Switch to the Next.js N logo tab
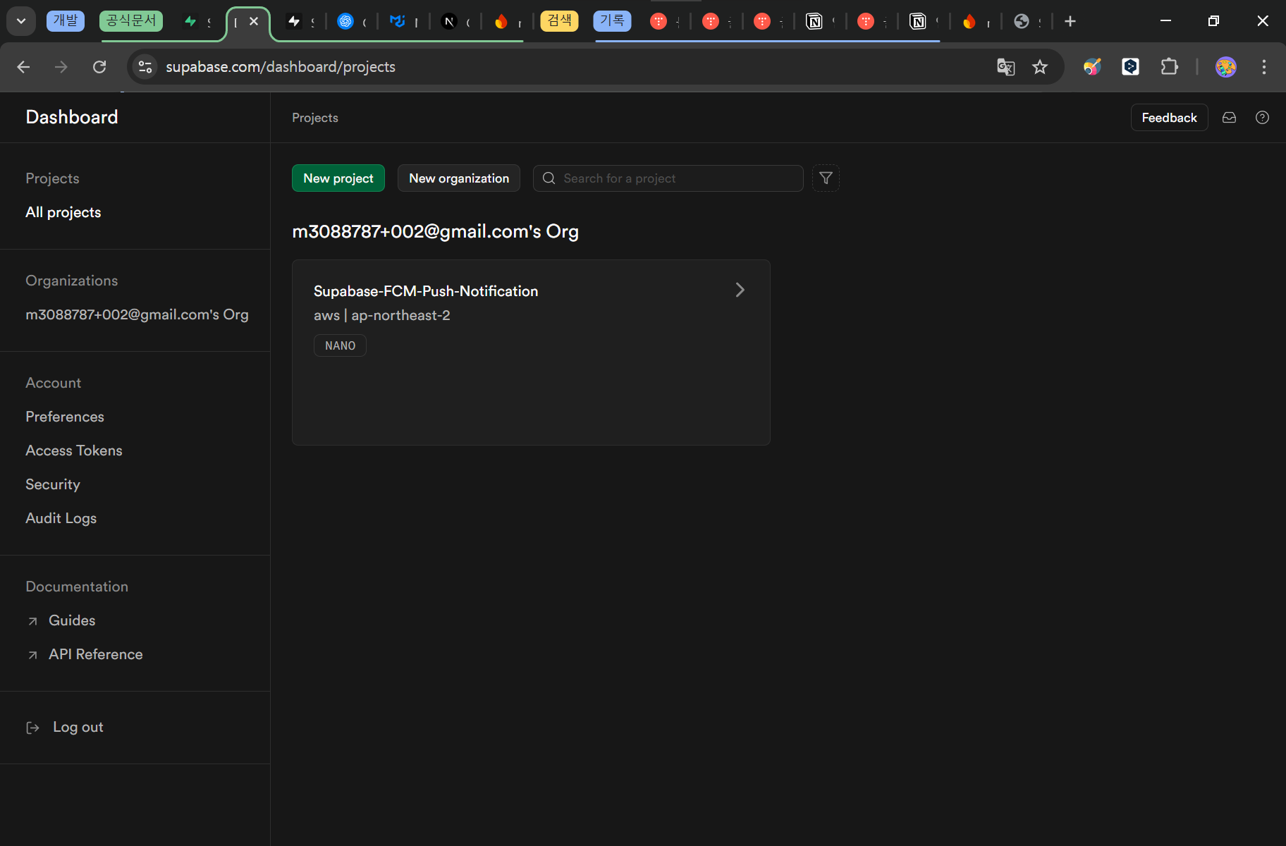The image size is (1286, 846). click(x=449, y=21)
